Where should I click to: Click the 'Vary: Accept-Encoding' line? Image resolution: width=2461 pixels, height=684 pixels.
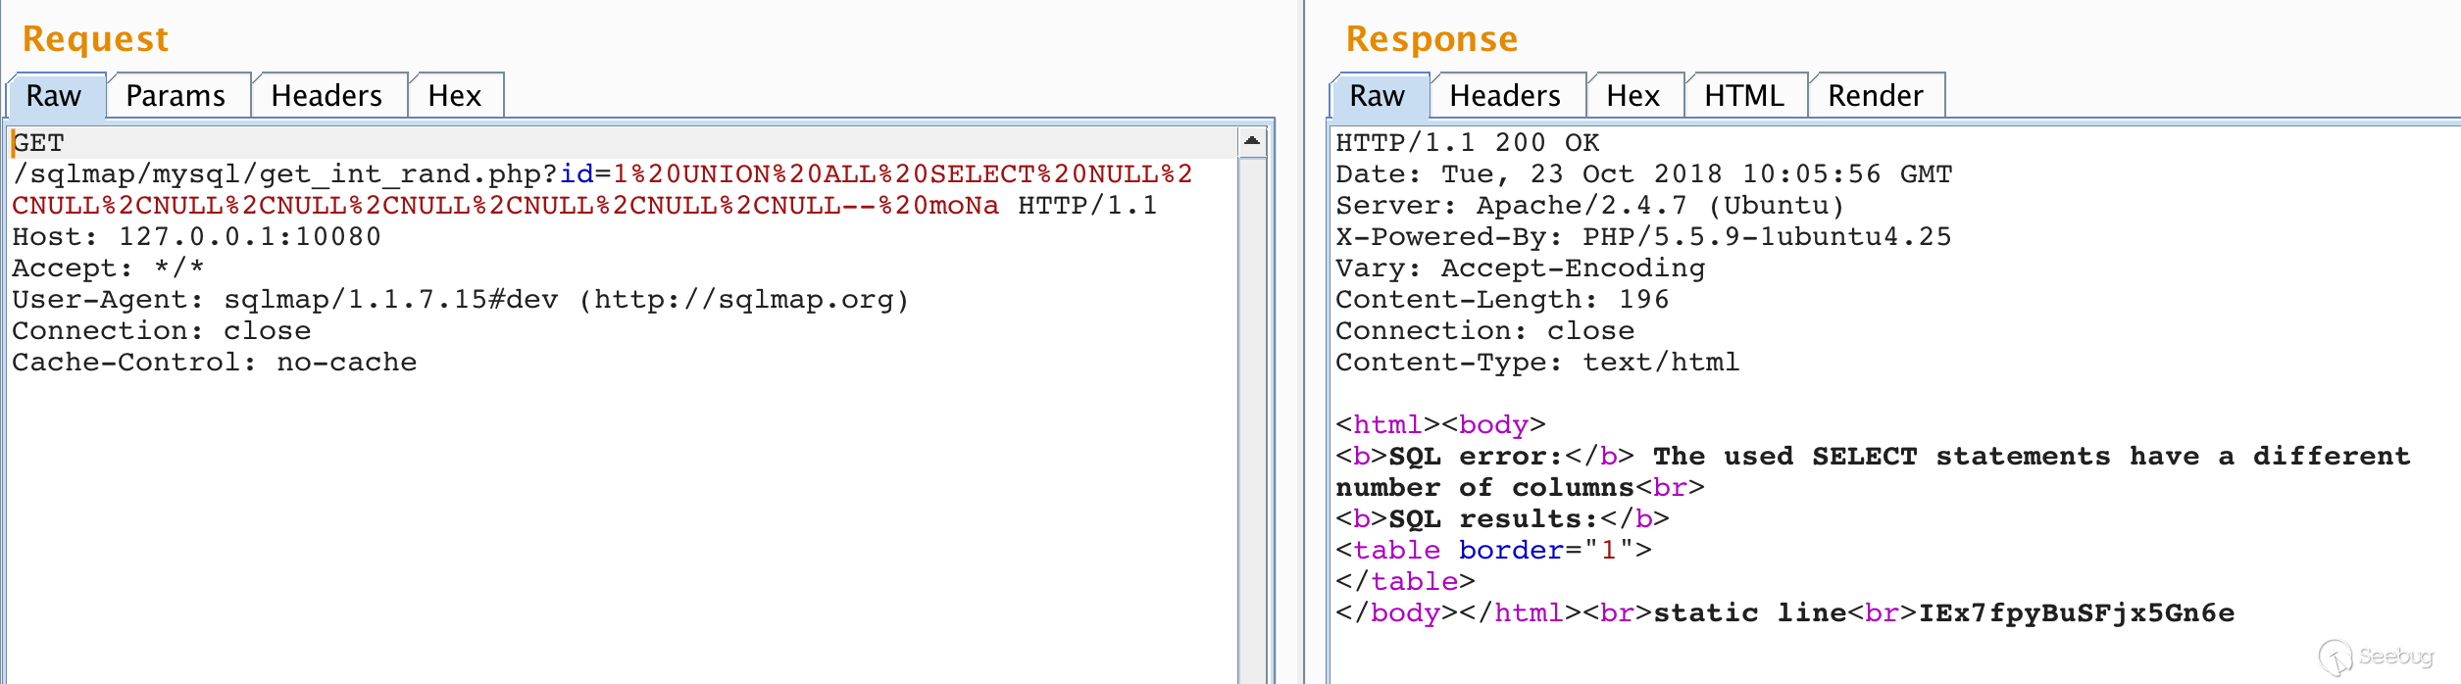pyautogui.click(x=1520, y=269)
